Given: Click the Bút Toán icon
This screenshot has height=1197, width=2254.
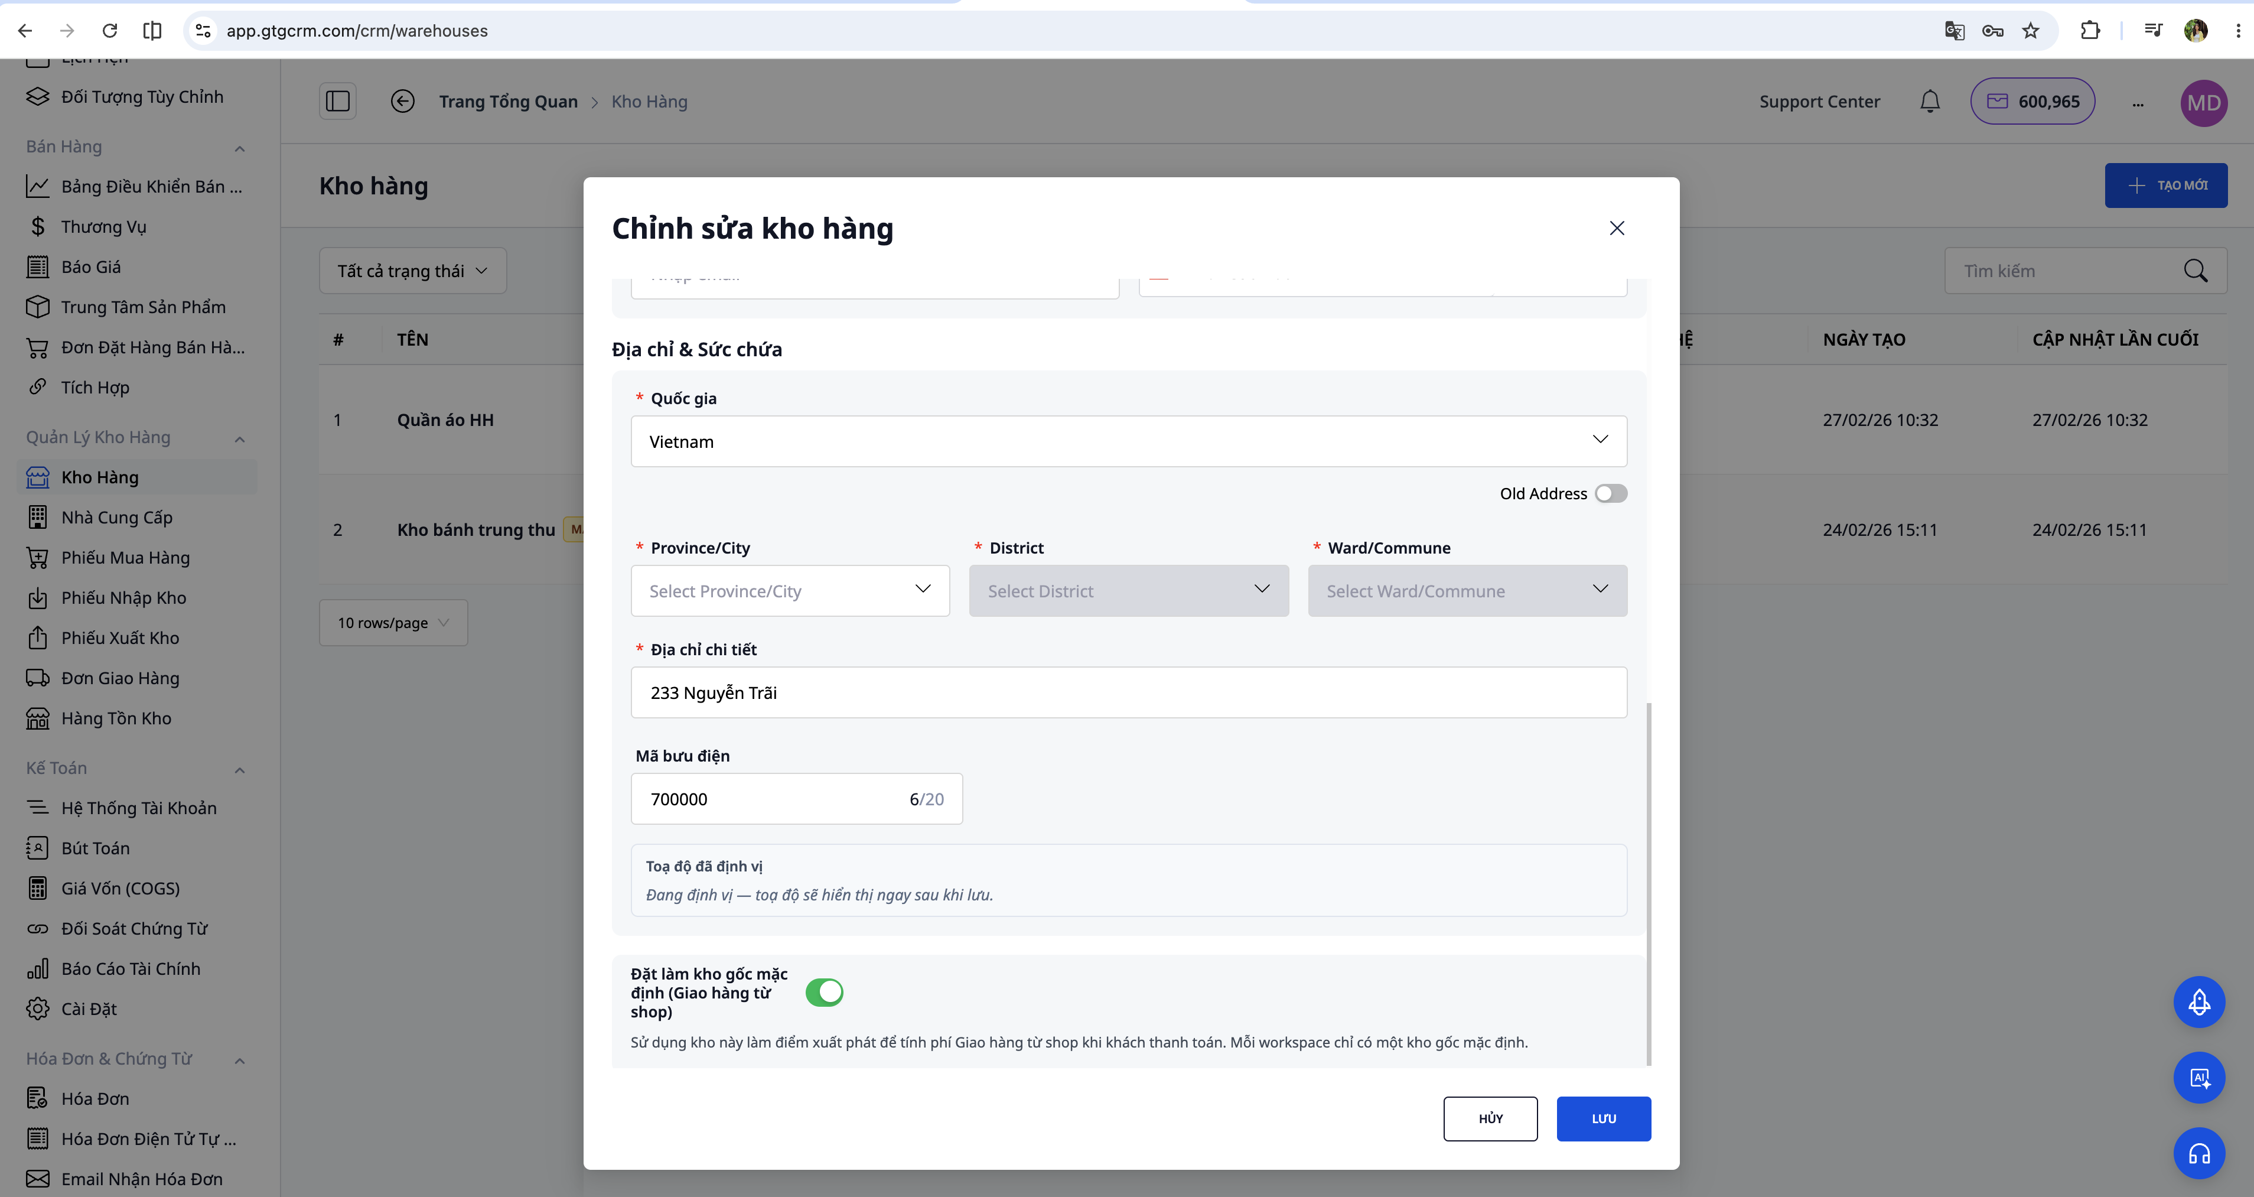Looking at the screenshot, I should point(38,848).
